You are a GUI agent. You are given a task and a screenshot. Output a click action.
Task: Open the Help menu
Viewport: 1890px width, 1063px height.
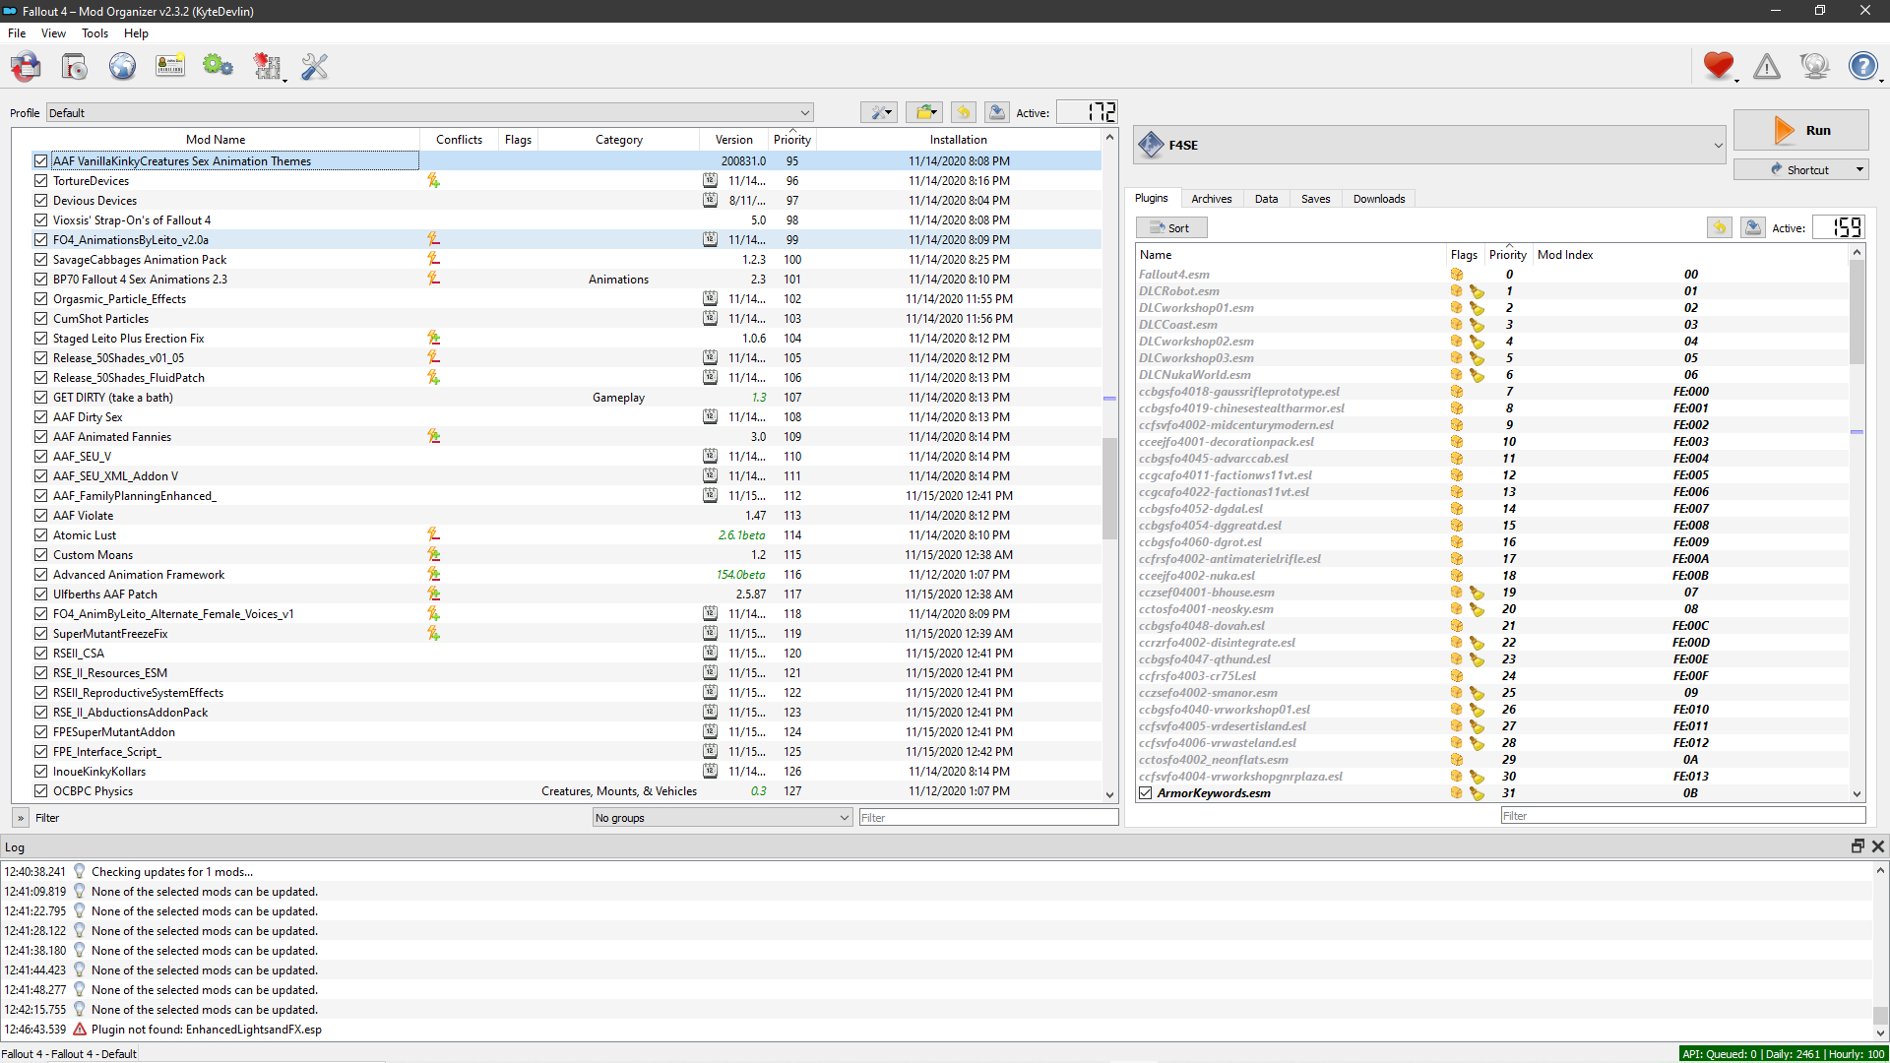click(x=136, y=33)
